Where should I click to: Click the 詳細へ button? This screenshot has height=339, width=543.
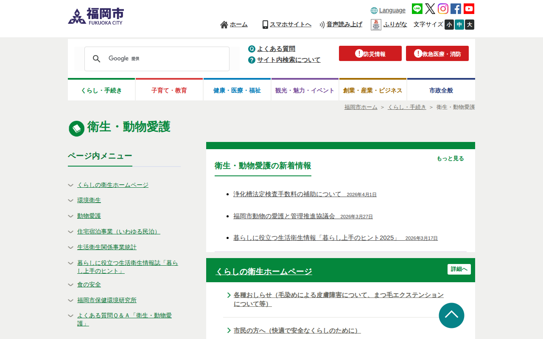pyautogui.click(x=459, y=269)
